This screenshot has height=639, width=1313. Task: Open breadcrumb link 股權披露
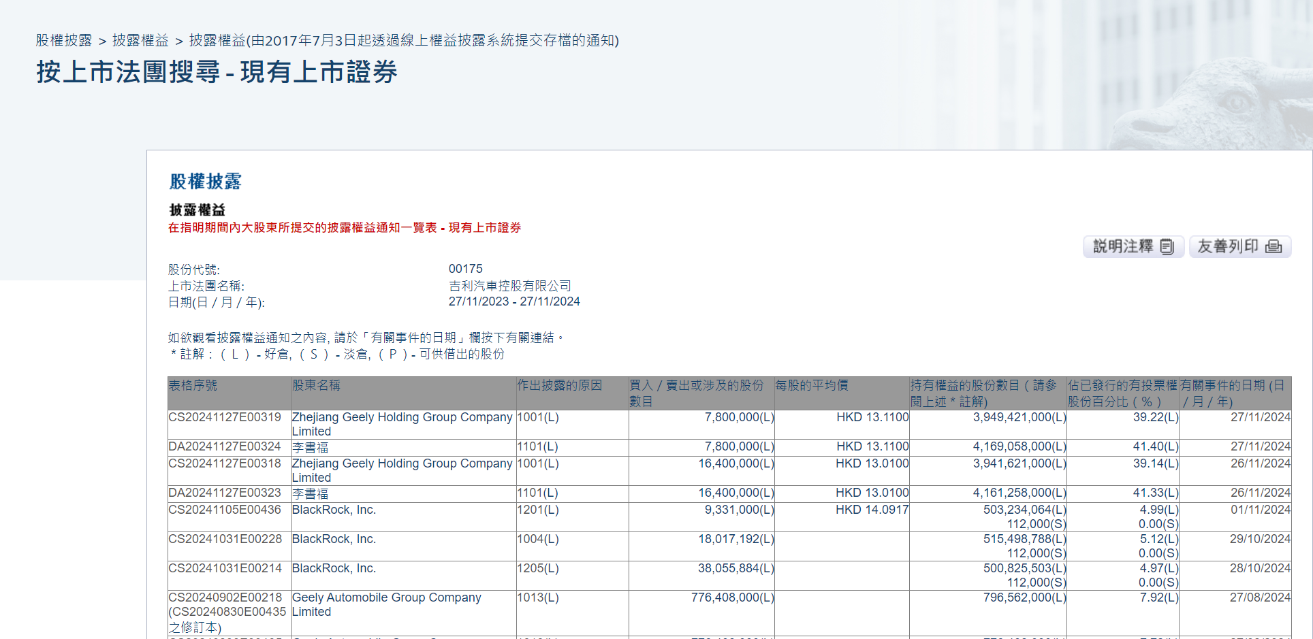coord(64,40)
